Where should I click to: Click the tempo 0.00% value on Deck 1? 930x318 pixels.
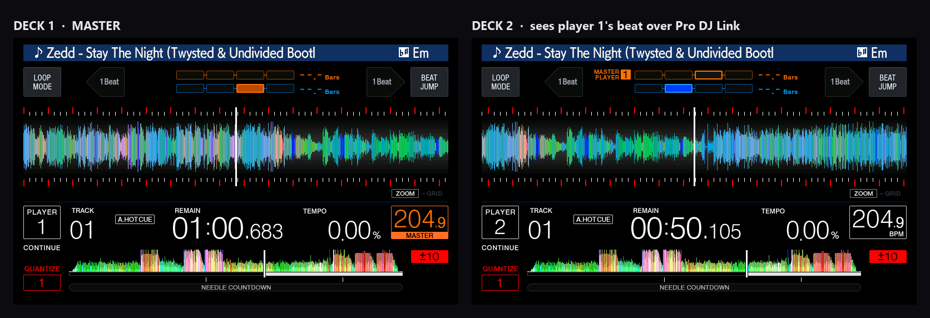(354, 230)
